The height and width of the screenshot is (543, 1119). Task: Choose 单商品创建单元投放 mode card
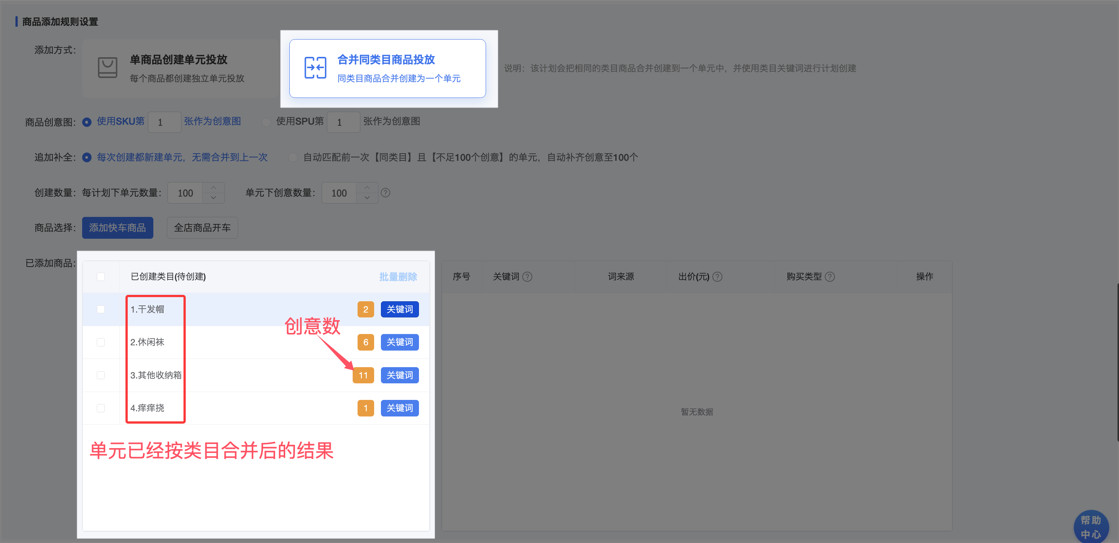click(x=180, y=69)
